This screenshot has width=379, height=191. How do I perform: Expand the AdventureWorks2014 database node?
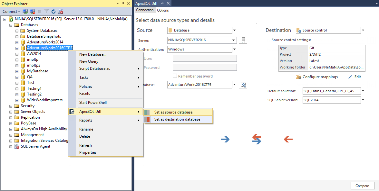click(16, 42)
